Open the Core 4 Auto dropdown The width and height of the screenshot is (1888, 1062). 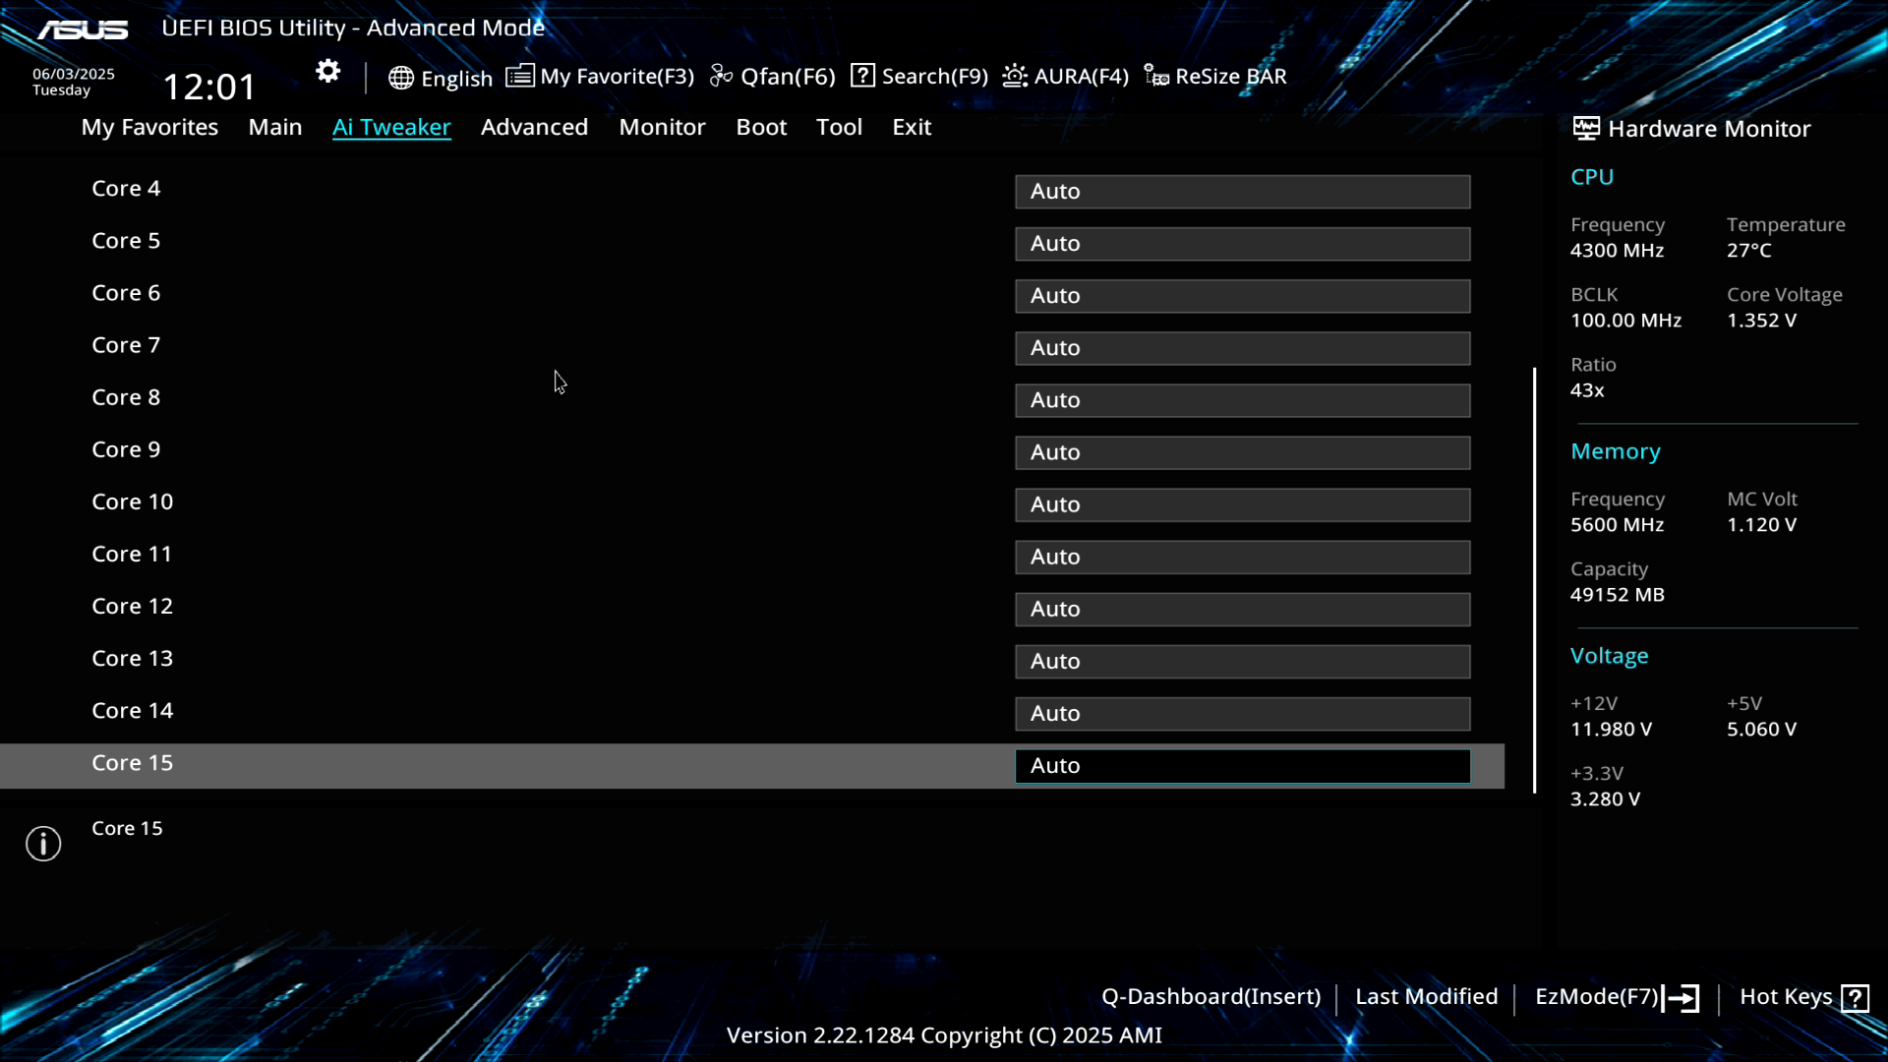1242,192
